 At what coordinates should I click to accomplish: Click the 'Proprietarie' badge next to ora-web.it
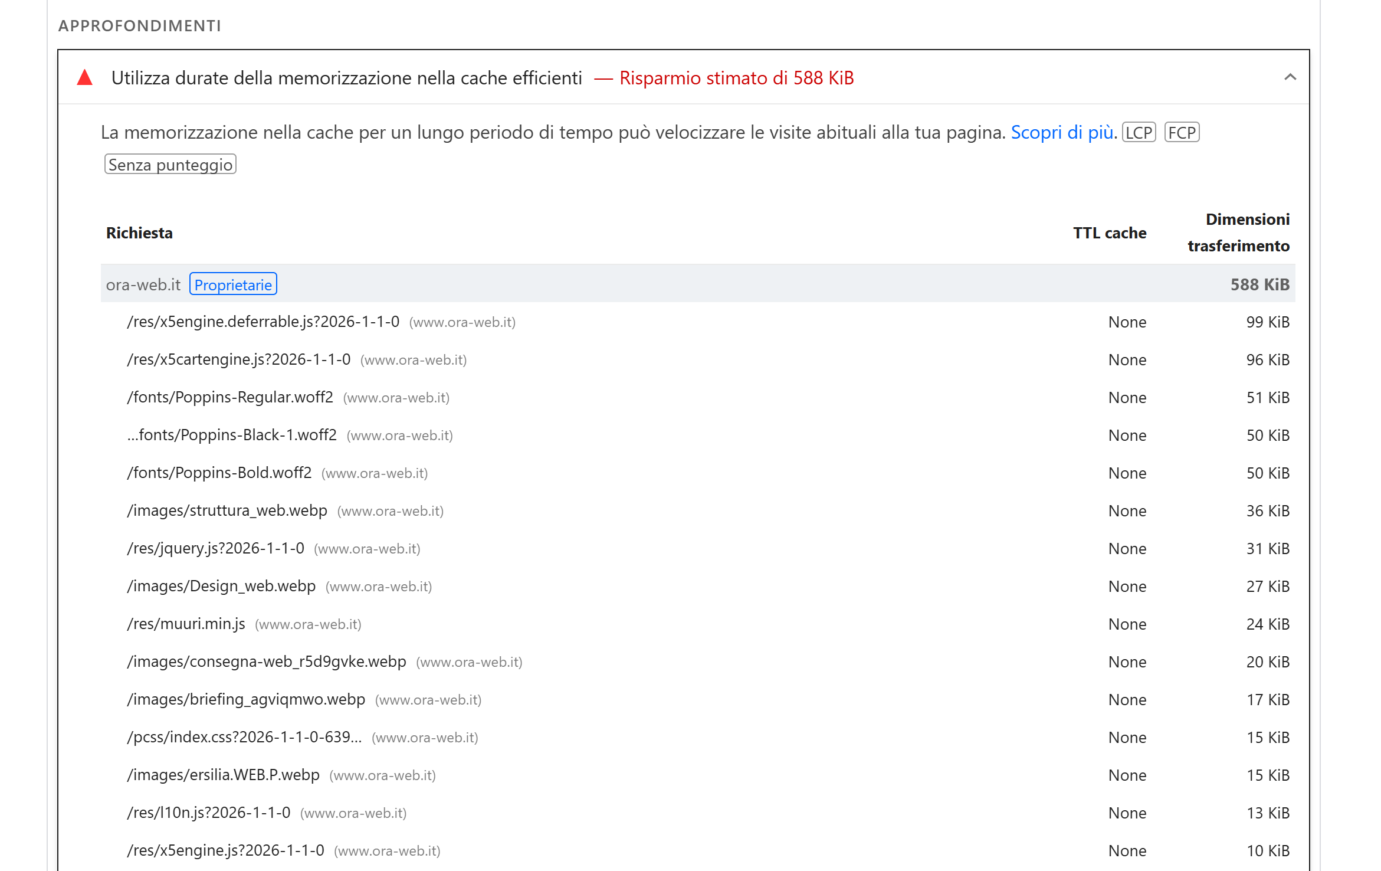233,284
